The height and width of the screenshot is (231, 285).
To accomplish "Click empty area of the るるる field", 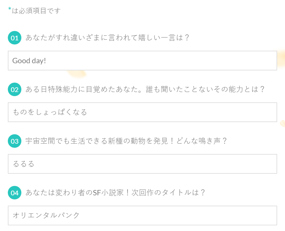I will 154,164.
